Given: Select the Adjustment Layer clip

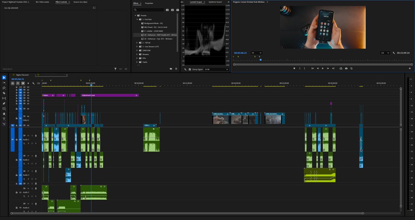Looking at the screenshot, I should tap(110, 95).
